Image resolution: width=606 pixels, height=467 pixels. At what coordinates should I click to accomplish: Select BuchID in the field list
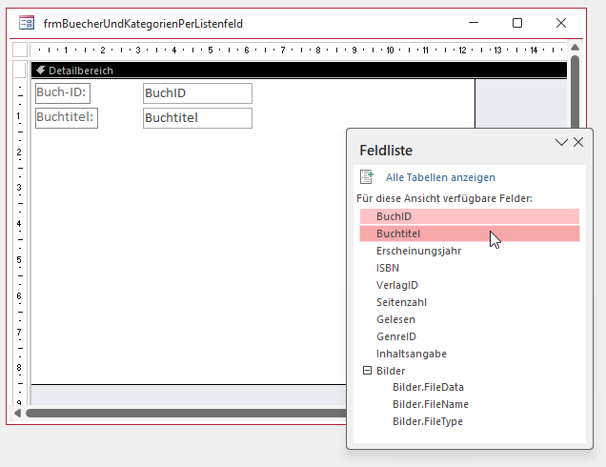(x=394, y=216)
